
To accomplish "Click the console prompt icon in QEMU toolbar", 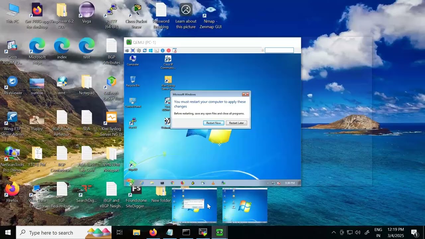I will pos(157,50).
